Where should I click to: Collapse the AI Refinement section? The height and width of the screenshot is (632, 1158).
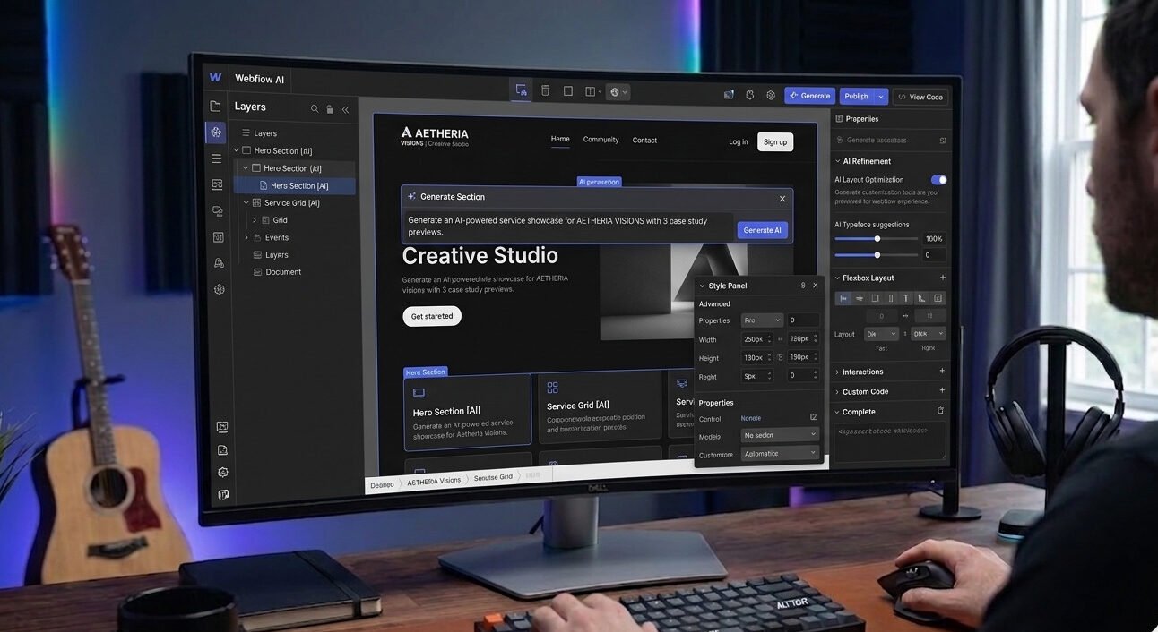838,161
